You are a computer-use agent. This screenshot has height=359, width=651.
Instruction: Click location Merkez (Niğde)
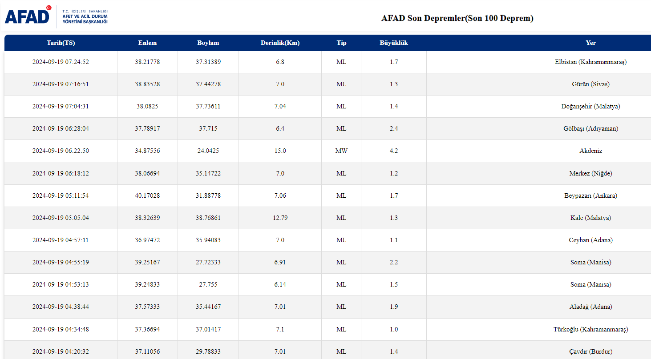click(x=590, y=174)
